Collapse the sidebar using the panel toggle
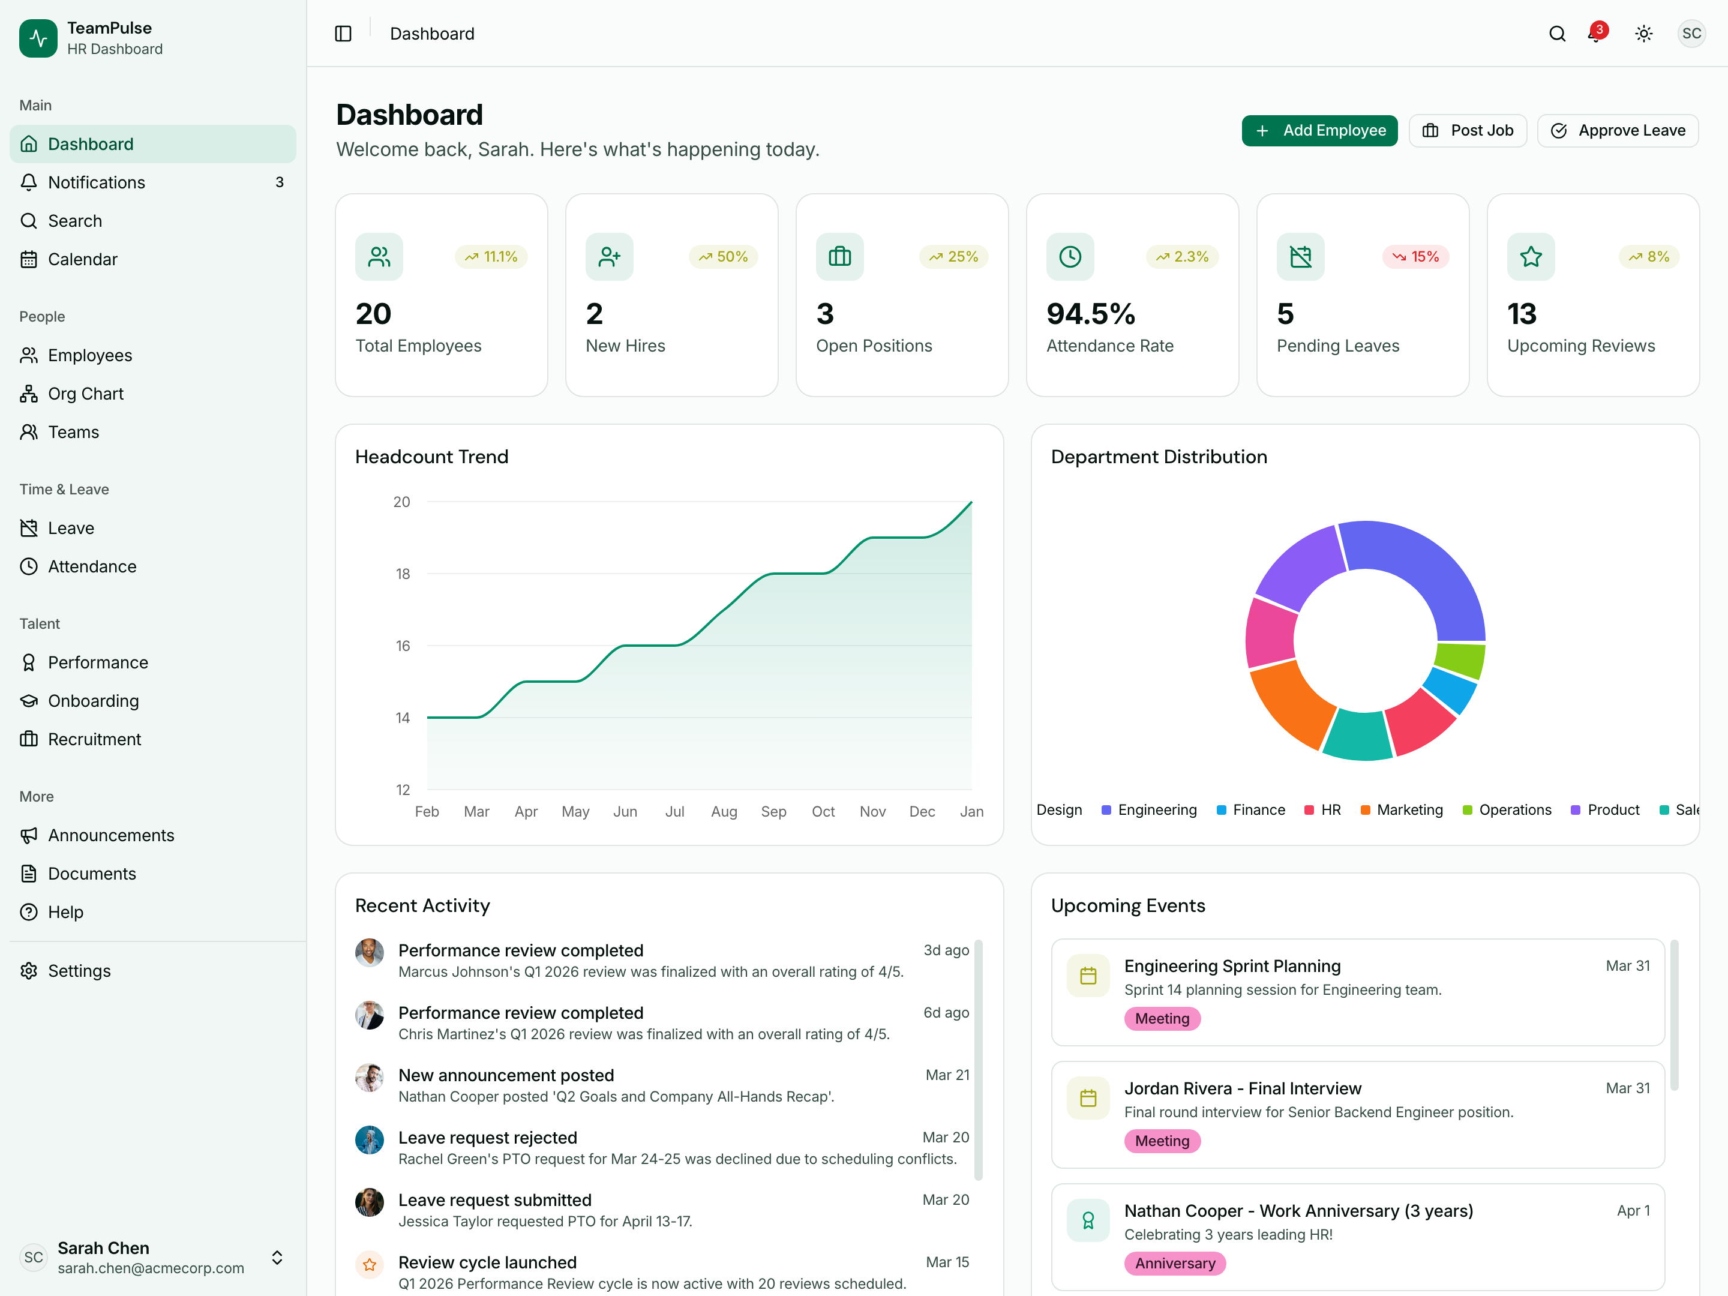Viewport: 1728px width, 1296px height. [x=343, y=34]
